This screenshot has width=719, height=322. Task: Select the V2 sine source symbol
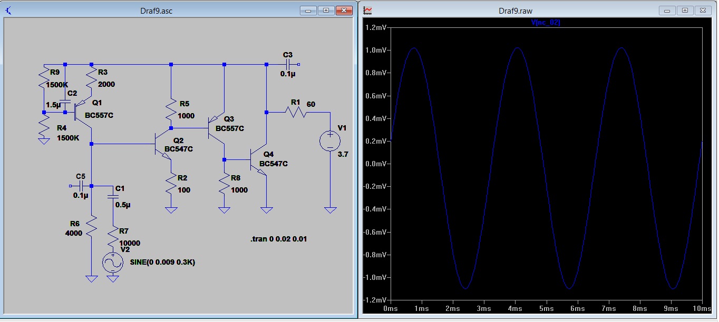pyautogui.click(x=112, y=262)
